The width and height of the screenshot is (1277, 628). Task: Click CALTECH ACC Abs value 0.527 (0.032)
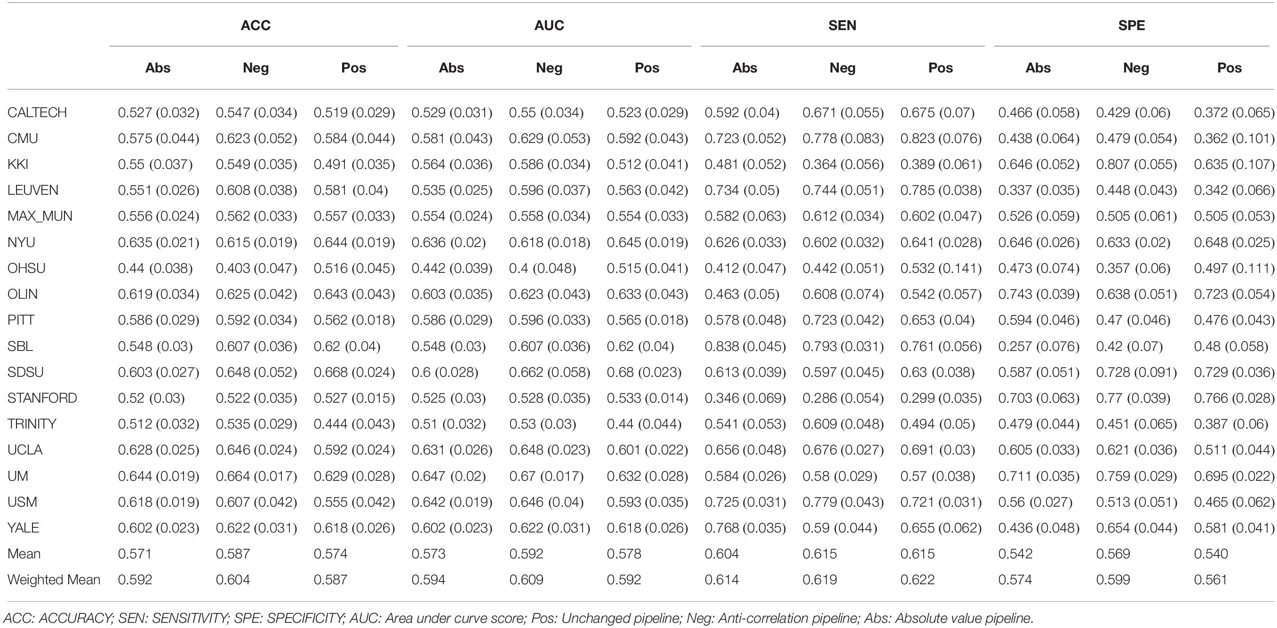click(159, 112)
